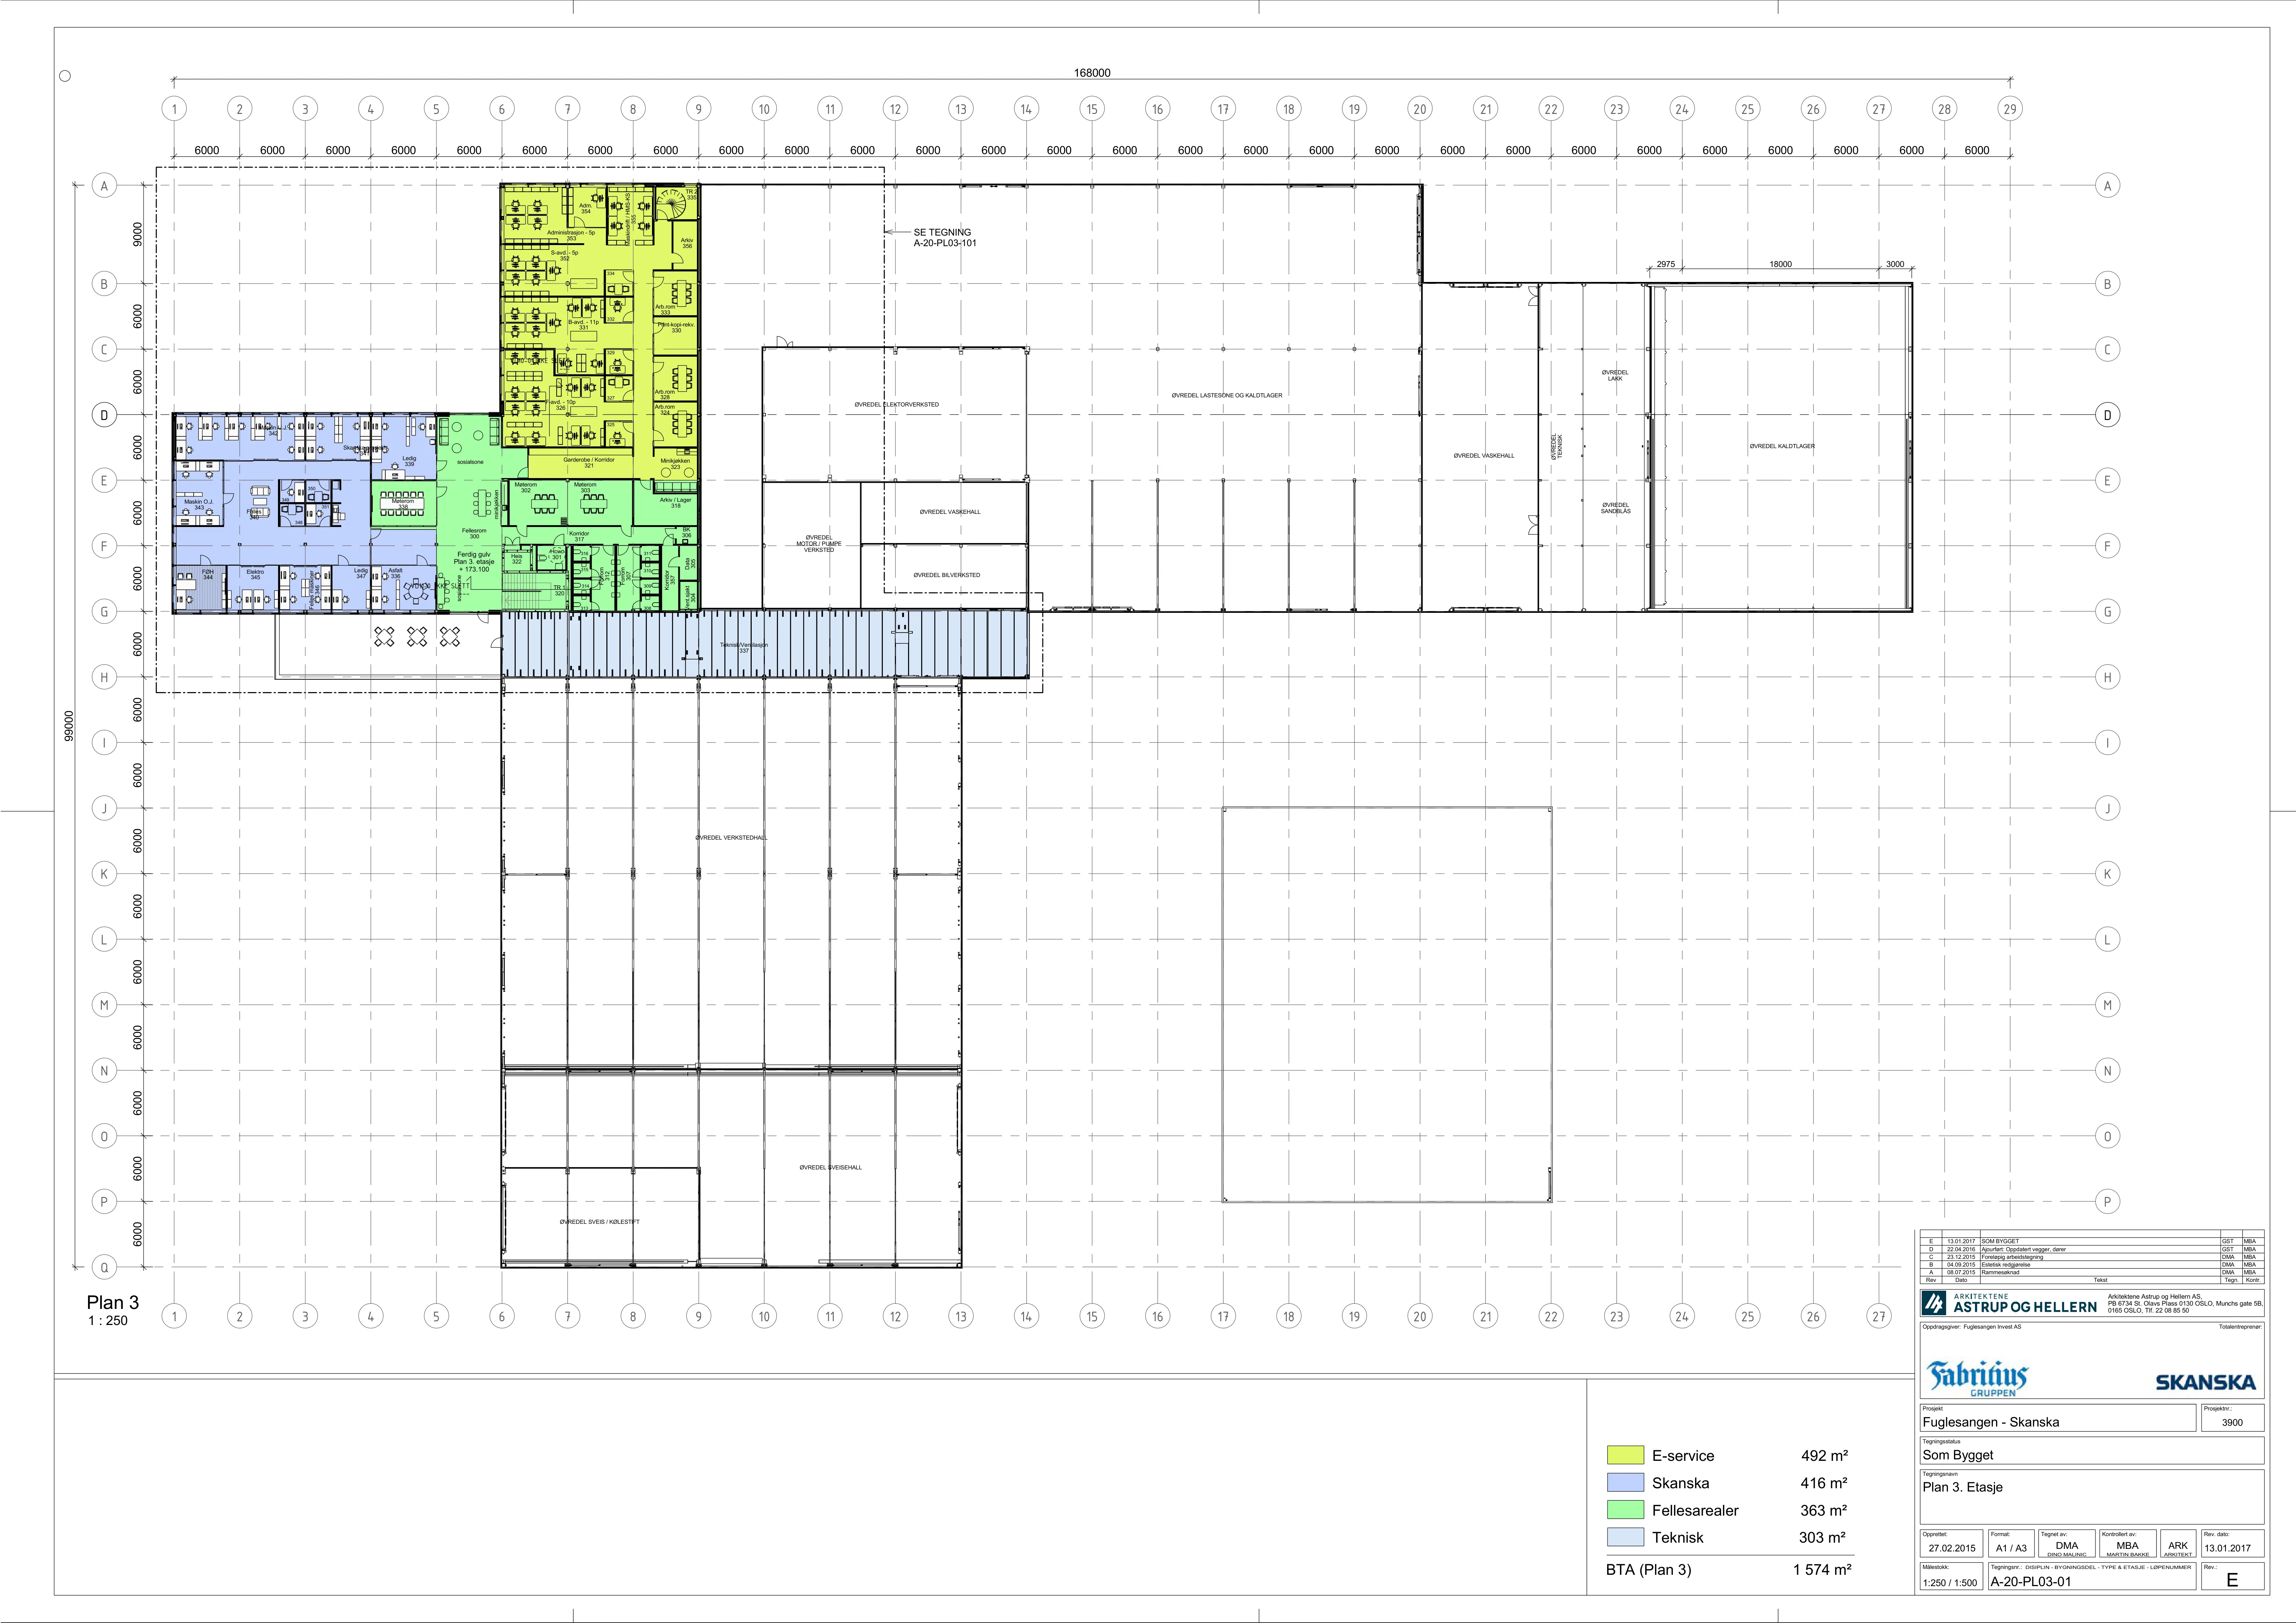Click the Møterom 338 meeting room label
Image resolution: width=2296 pixels, height=1623 pixels.
[403, 504]
